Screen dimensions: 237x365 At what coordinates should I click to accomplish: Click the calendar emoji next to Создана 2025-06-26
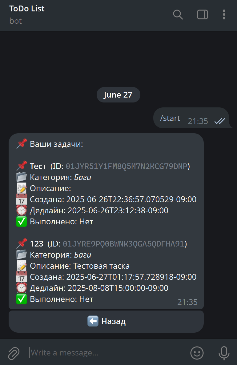22,199
